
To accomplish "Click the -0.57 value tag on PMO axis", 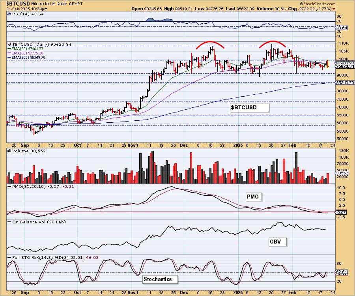I will (x=341, y=212).
